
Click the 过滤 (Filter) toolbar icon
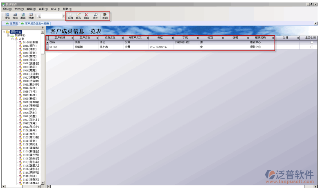(31, 16)
